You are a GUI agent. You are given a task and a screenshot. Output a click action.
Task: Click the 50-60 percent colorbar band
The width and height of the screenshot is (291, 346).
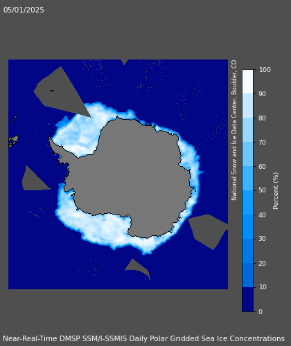247,179
